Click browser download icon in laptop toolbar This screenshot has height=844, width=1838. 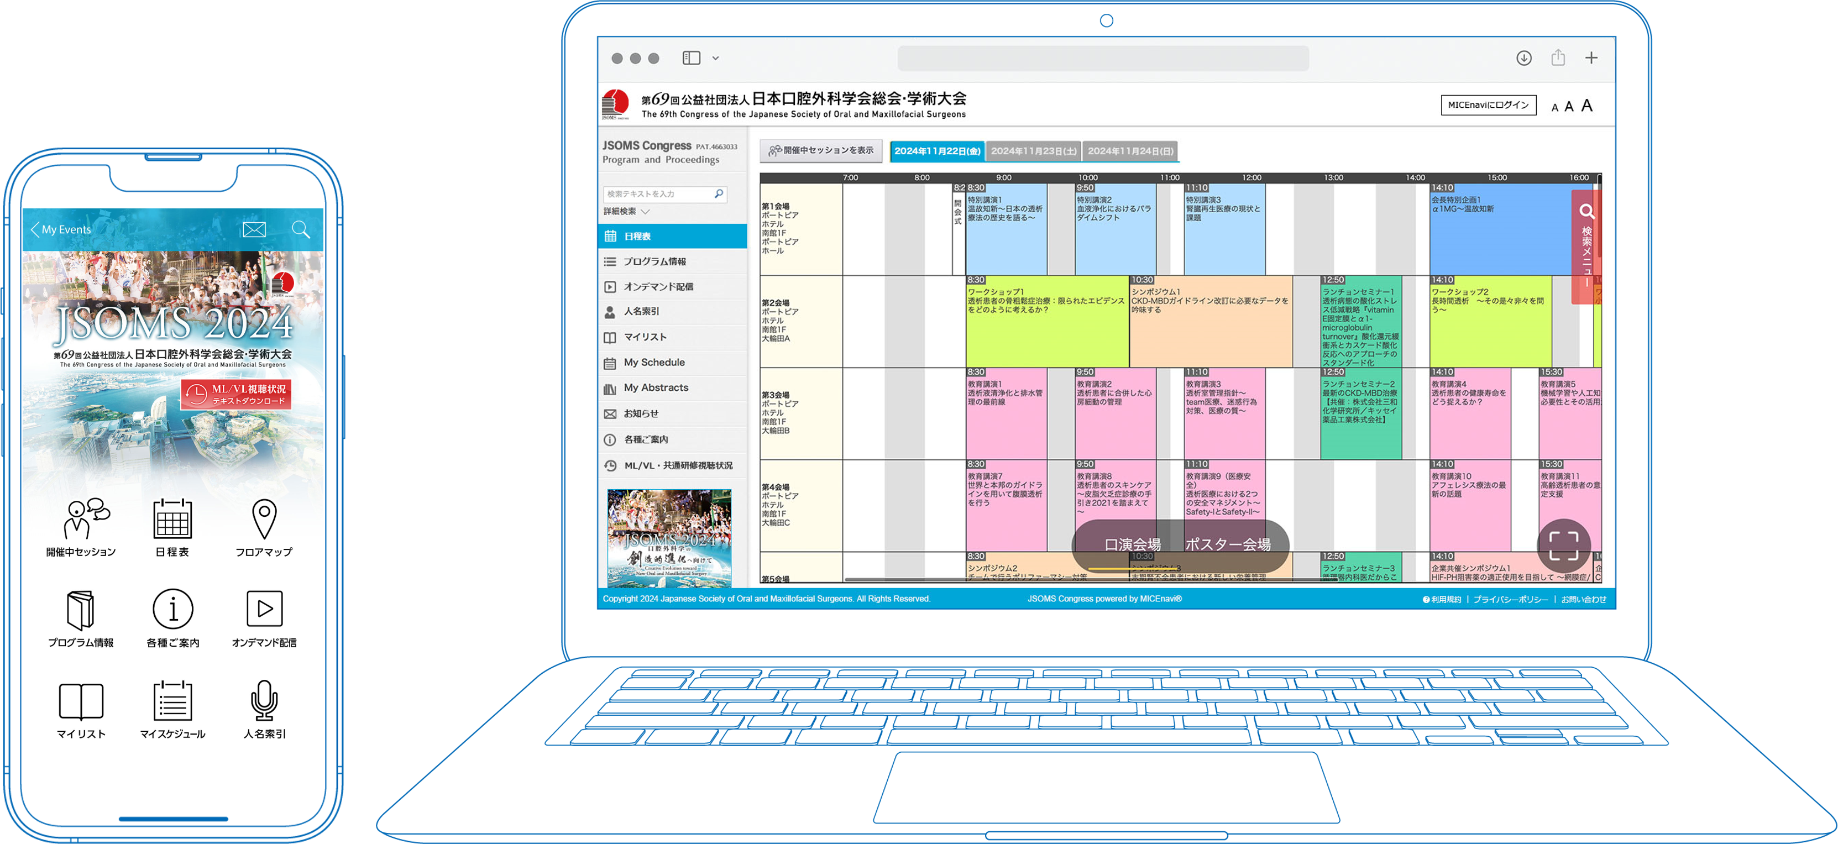pos(1524,59)
